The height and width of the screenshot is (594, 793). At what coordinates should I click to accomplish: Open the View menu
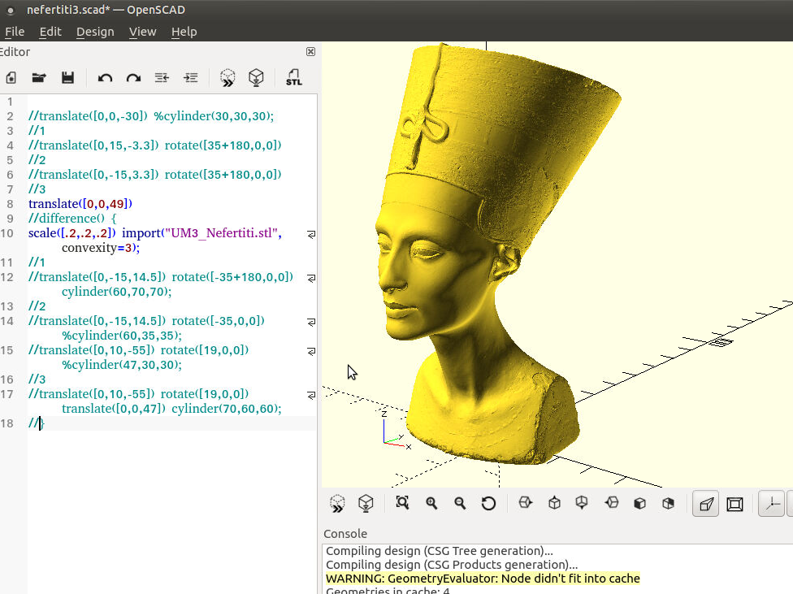143,32
